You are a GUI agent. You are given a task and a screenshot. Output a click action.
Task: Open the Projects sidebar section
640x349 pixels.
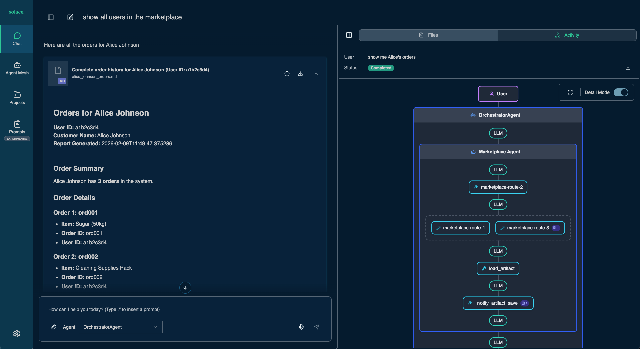[17, 98]
